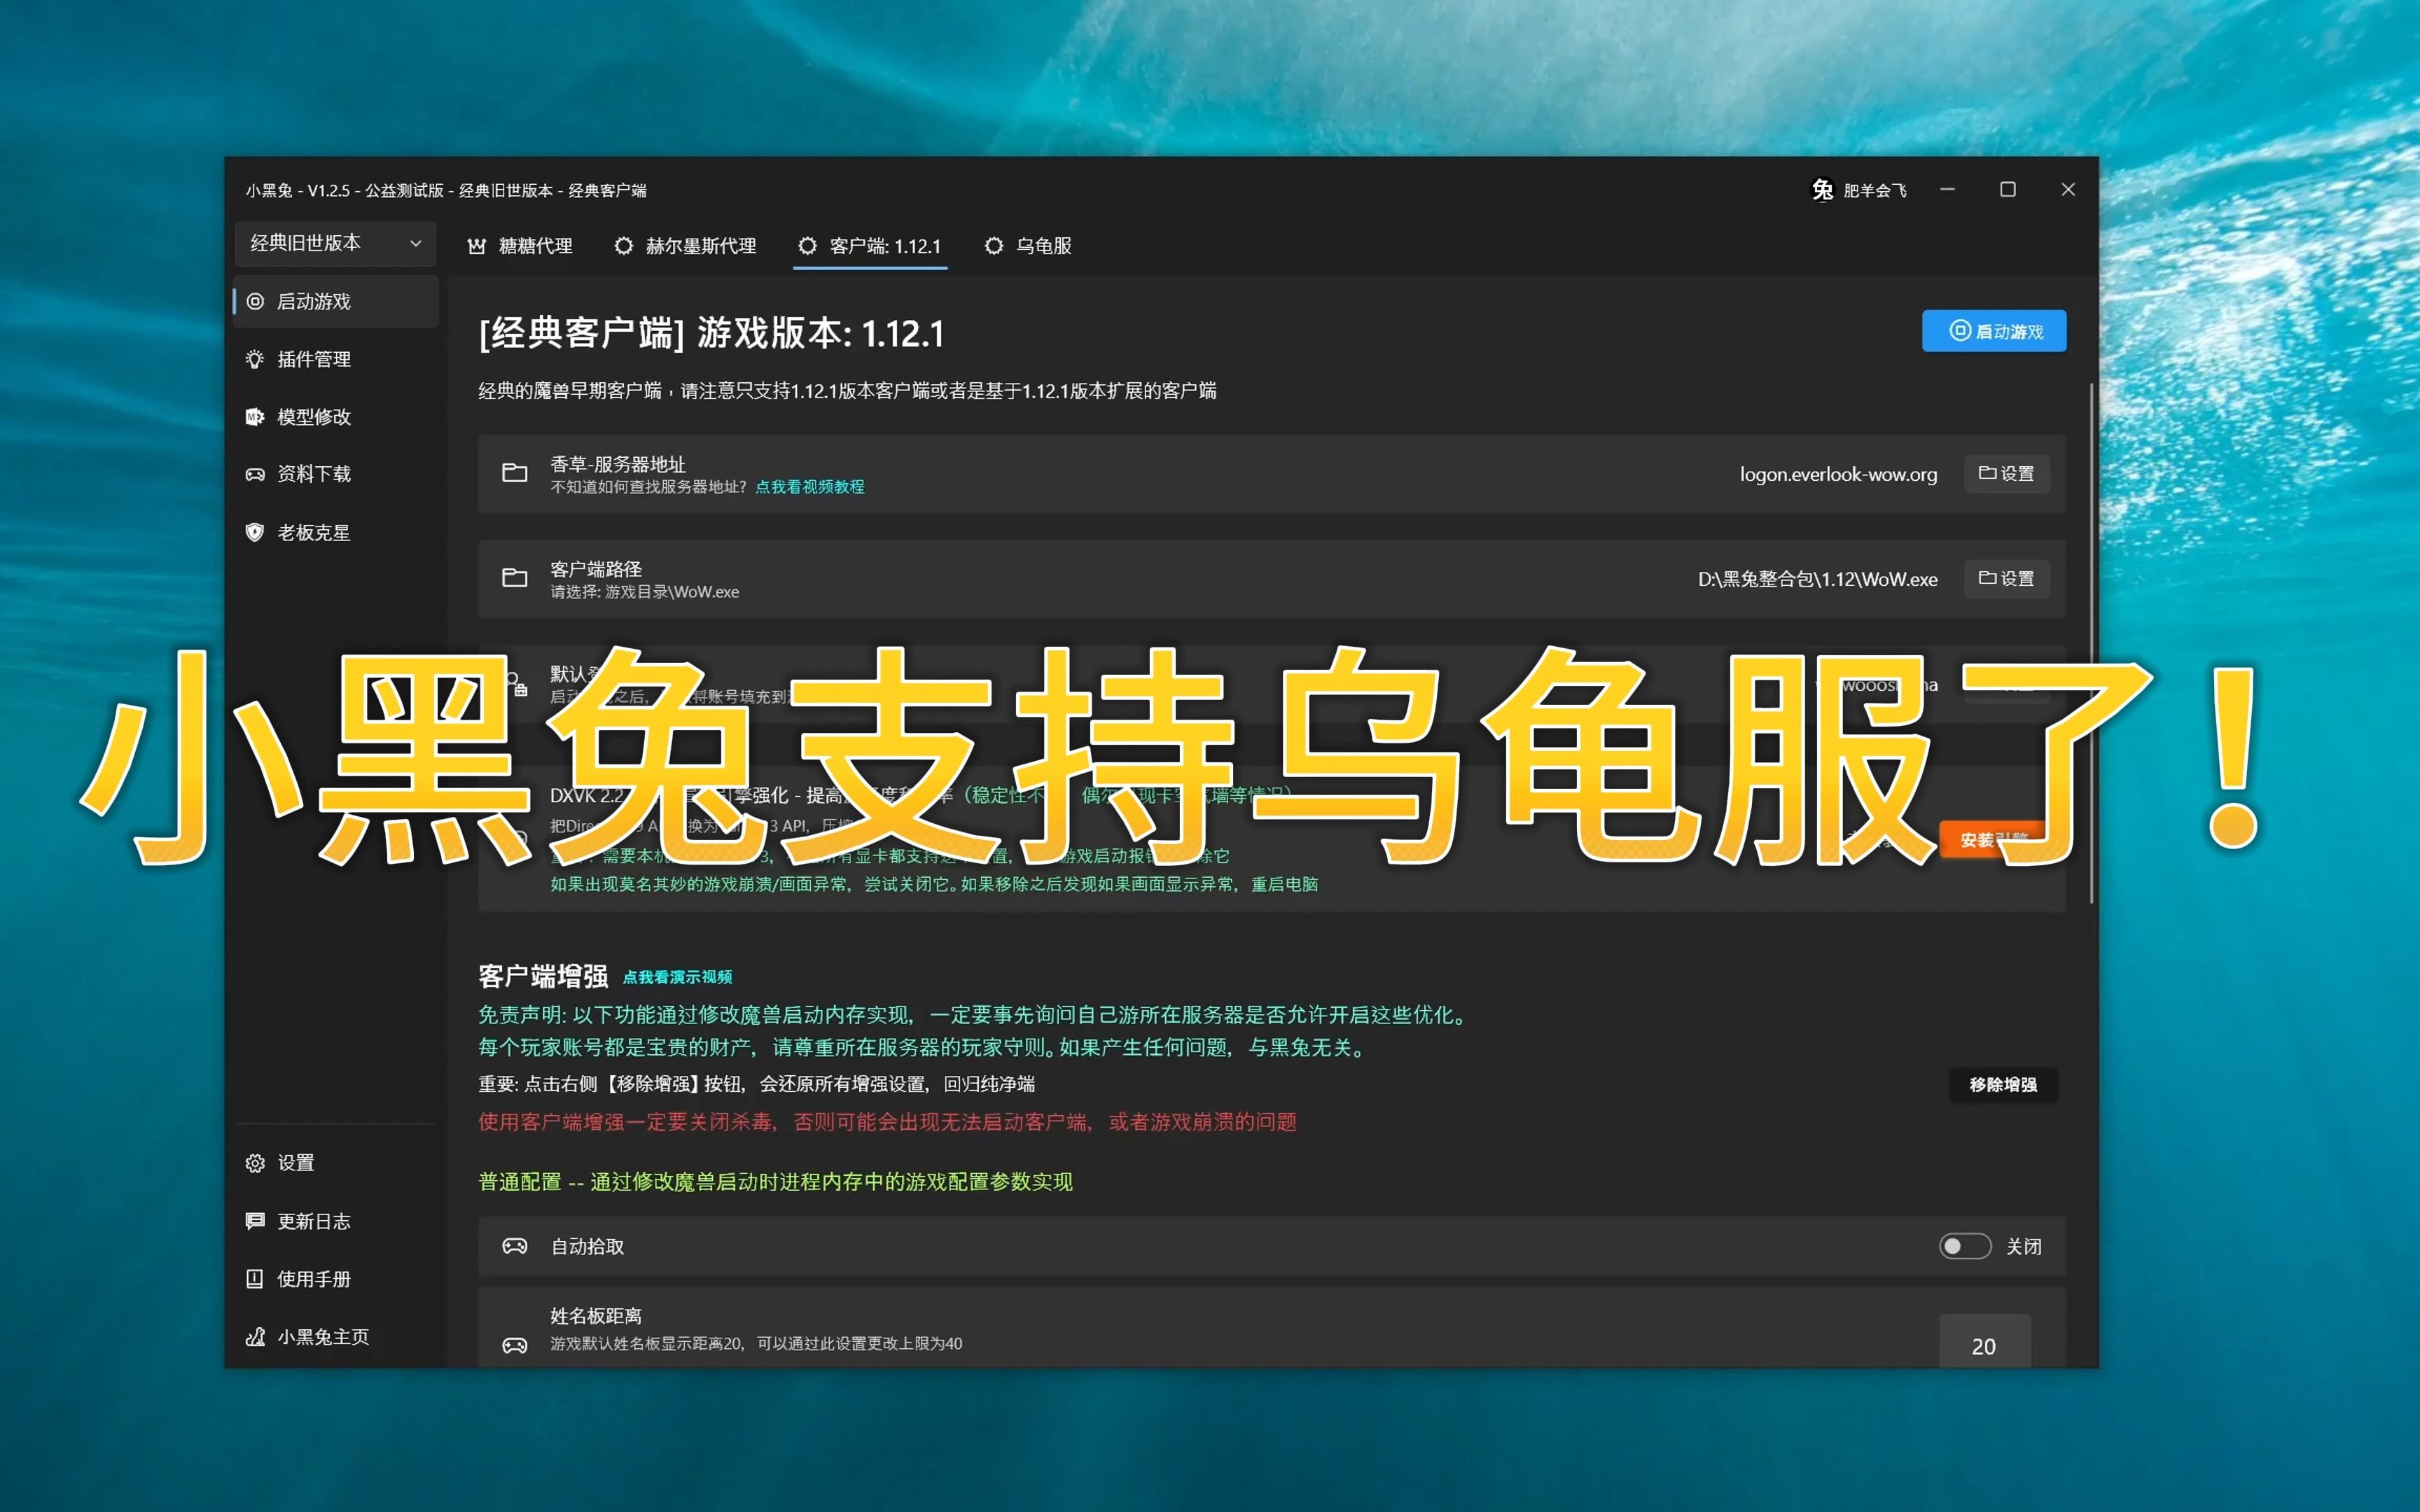This screenshot has width=2420, height=1512.
Task: Click the logon.everlook-wow.org server address text
Action: pos(1838,474)
